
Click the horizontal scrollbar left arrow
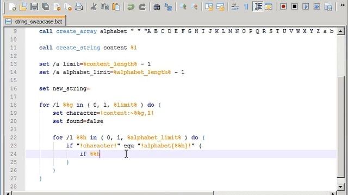(x=8, y=193)
